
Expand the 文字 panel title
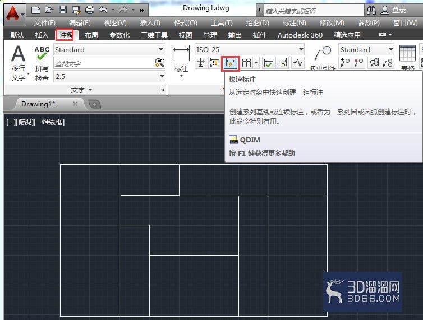point(82,90)
